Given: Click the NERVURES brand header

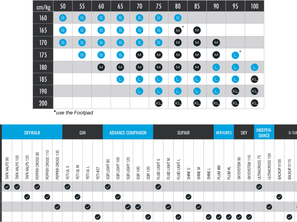Looking at the screenshot, I should click(x=224, y=133).
